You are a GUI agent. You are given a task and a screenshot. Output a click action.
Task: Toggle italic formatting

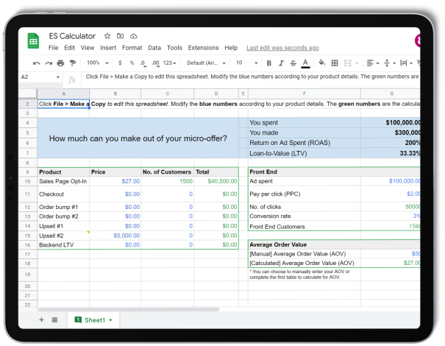pyautogui.click(x=281, y=63)
